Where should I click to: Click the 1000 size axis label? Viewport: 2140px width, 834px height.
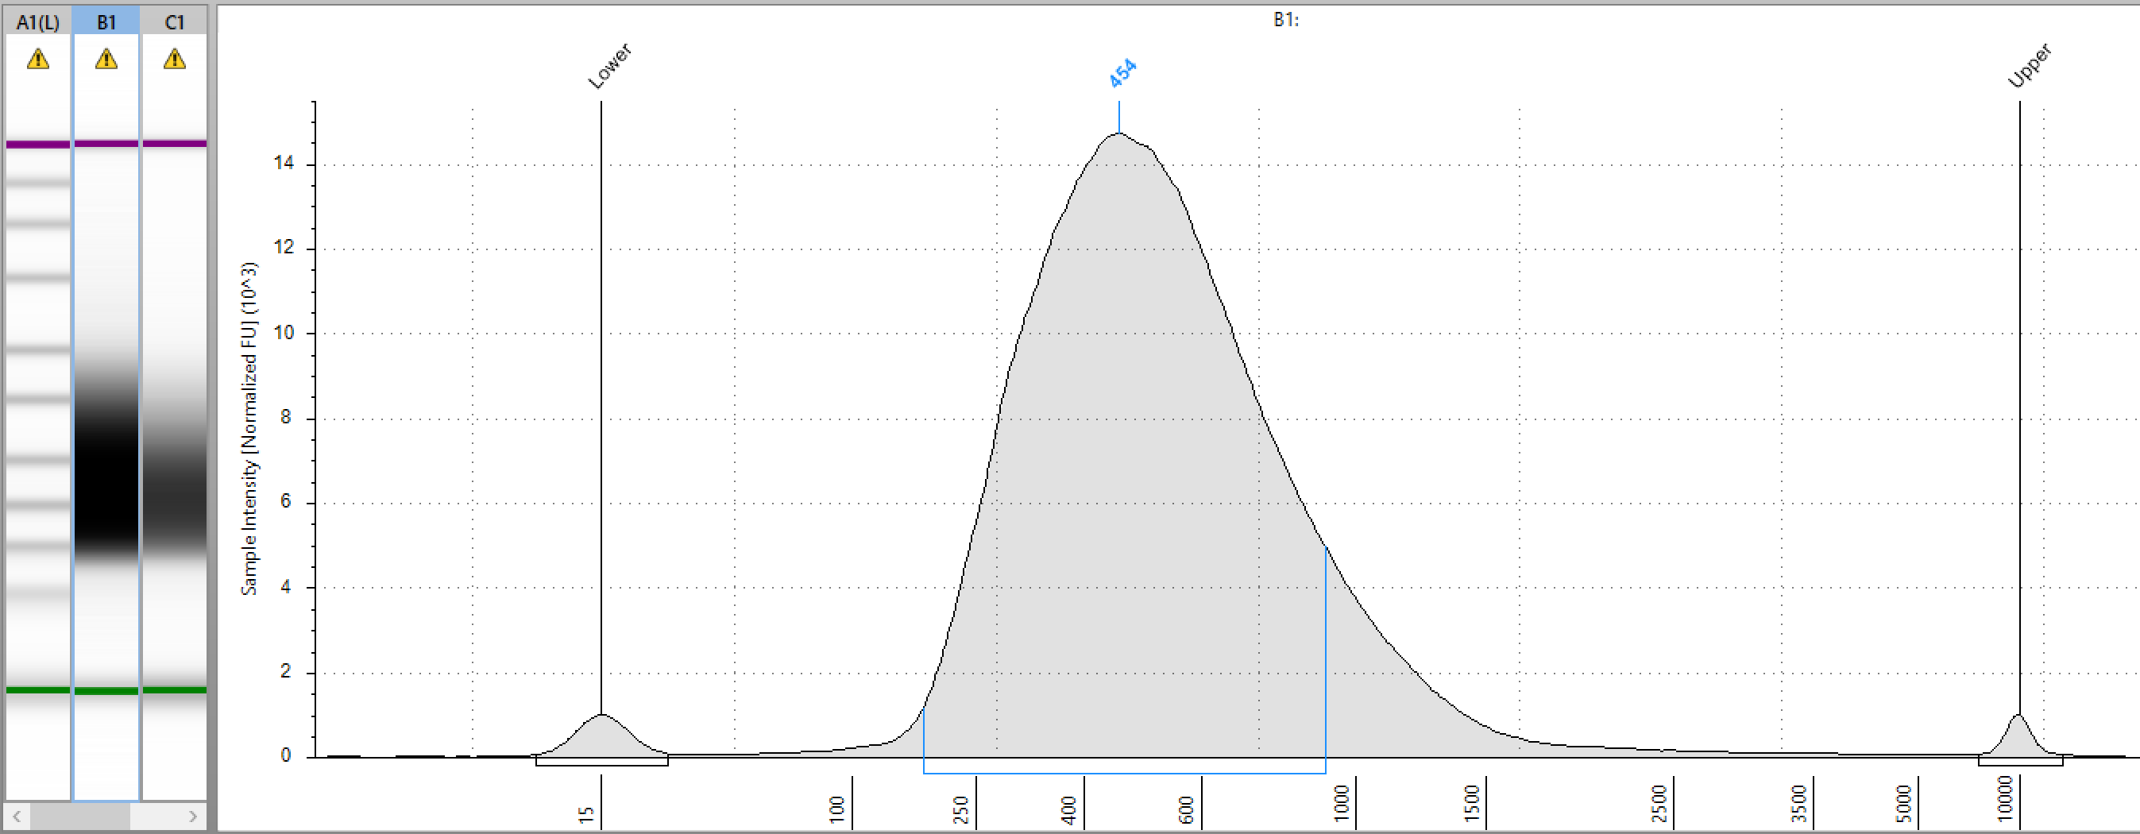click(x=1341, y=804)
